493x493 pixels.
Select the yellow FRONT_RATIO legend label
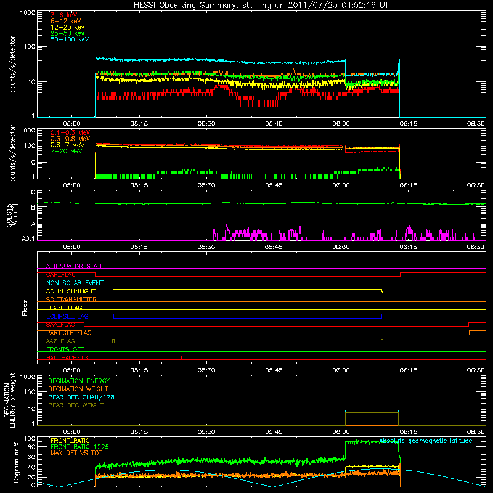pyautogui.click(x=70, y=441)
